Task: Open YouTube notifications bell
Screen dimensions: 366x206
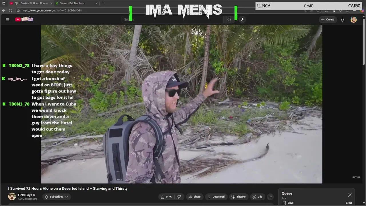Action: (x=342, y=19)
